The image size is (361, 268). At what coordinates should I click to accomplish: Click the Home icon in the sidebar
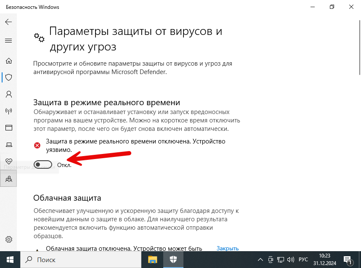(x=8, y=61)
